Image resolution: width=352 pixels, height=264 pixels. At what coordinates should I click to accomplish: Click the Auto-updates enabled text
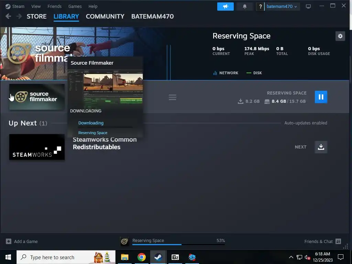(306, 123)
